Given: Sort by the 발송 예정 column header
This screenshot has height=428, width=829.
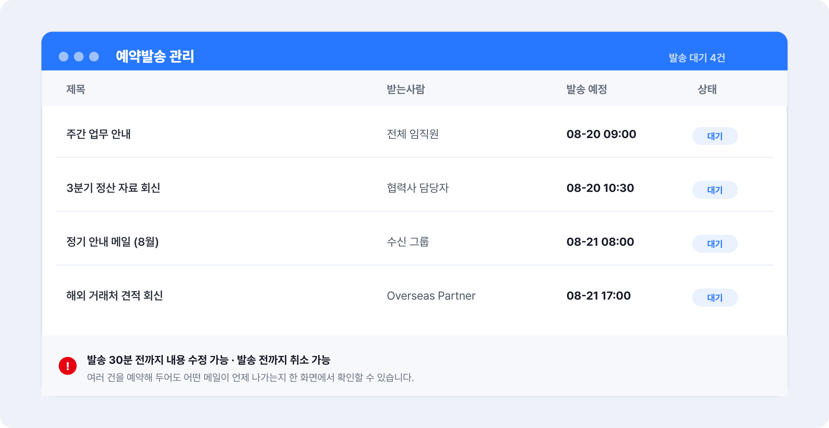Looking at the screenshot, I should [x=587, y=89].
